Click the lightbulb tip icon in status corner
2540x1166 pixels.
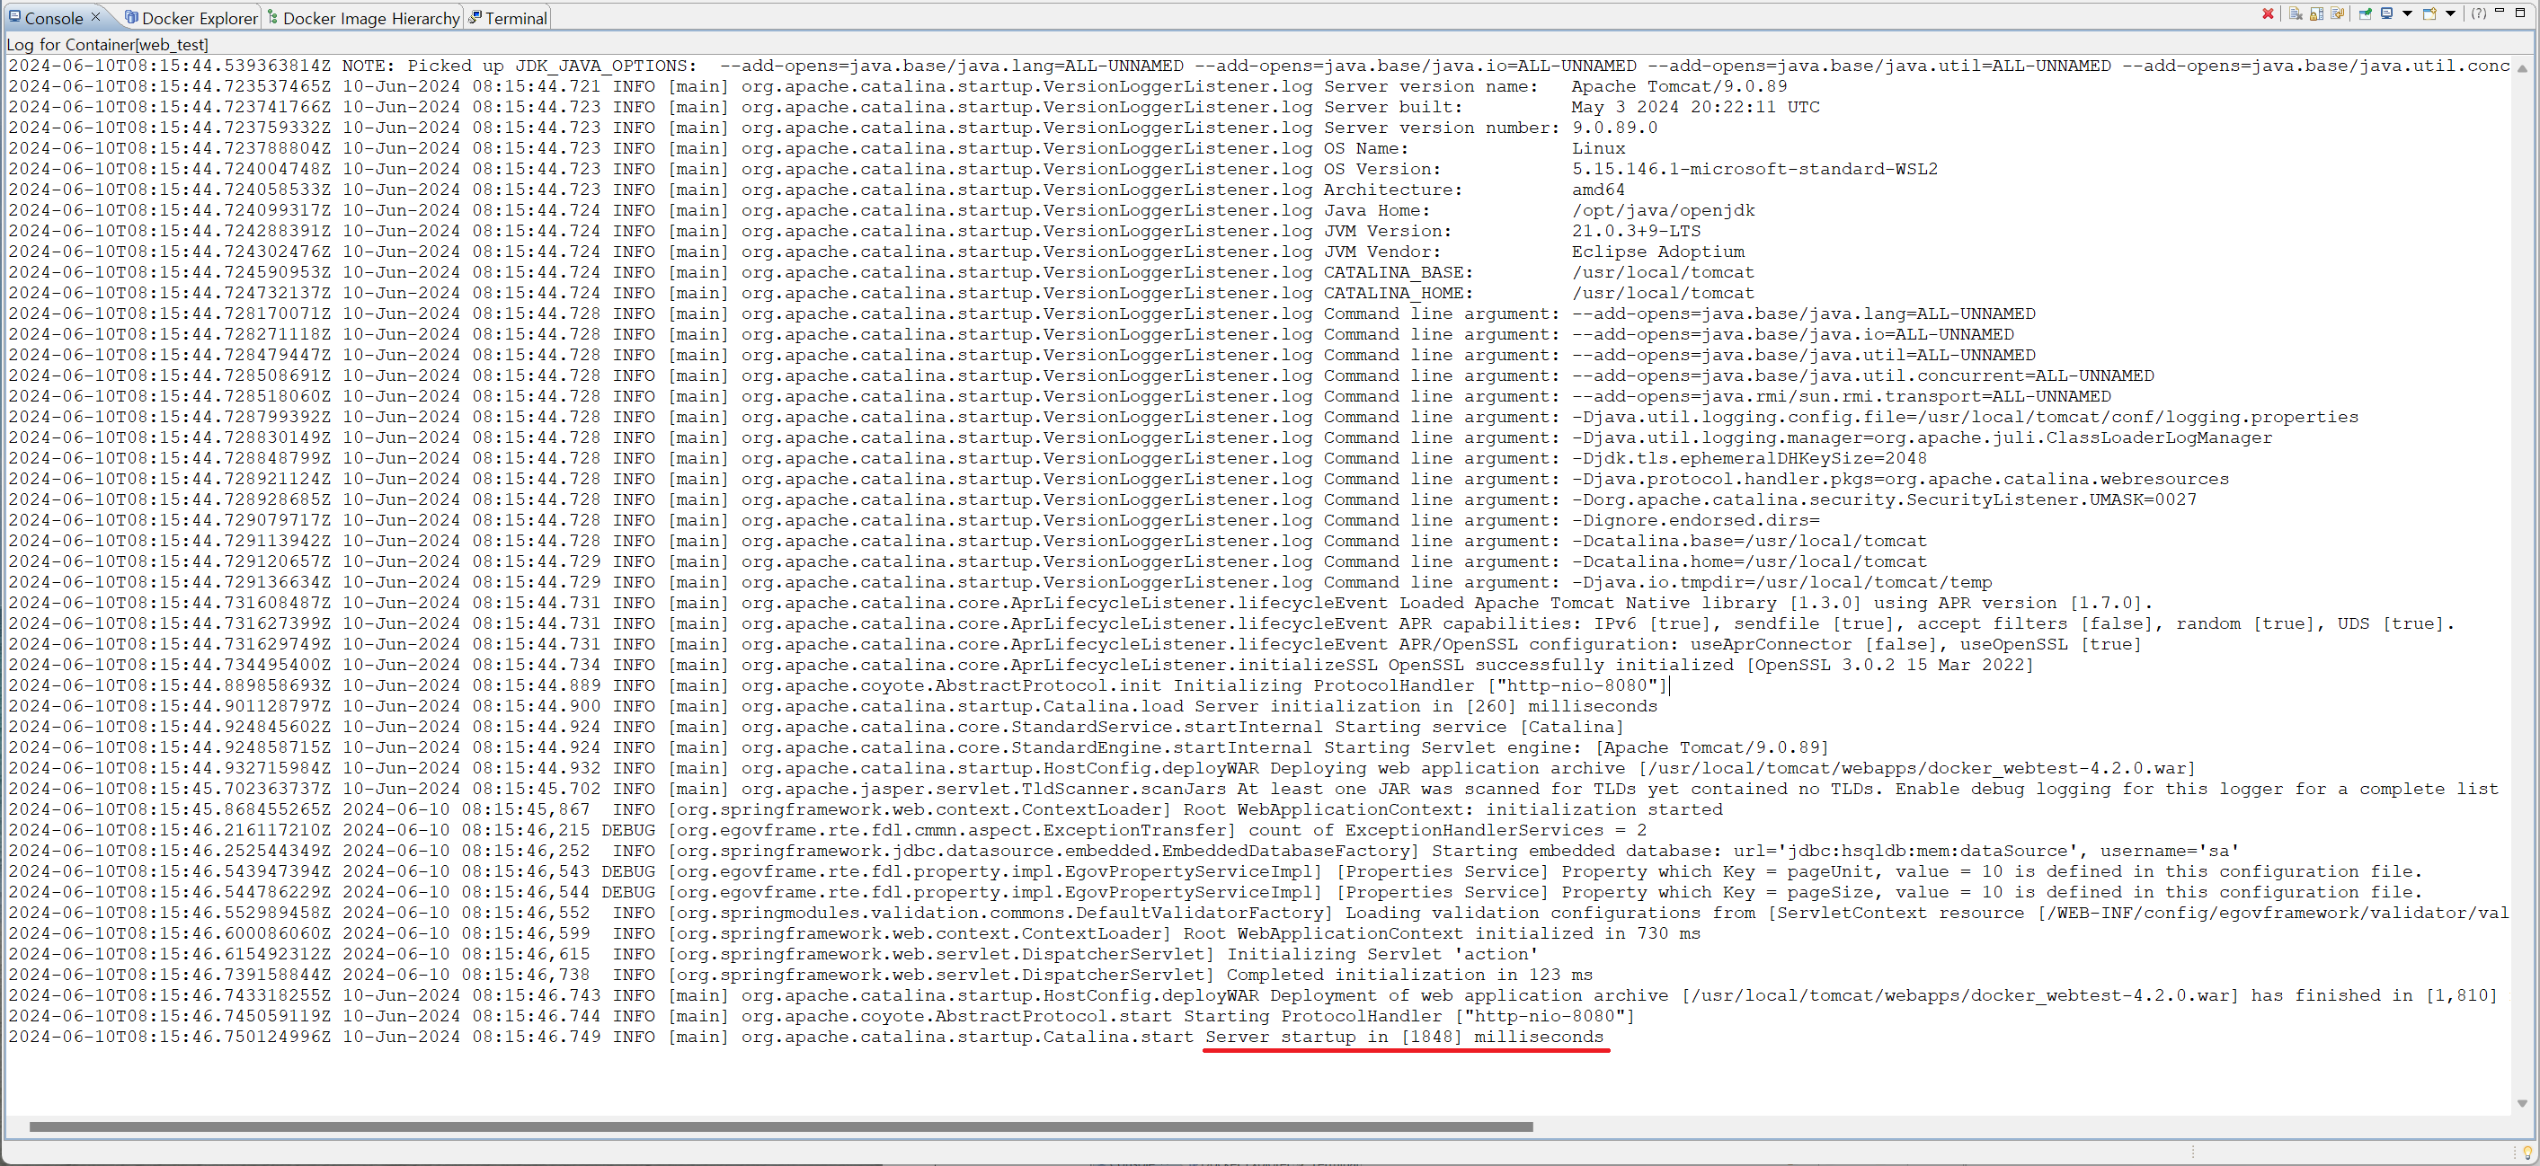click(x=2527, y=1153)
